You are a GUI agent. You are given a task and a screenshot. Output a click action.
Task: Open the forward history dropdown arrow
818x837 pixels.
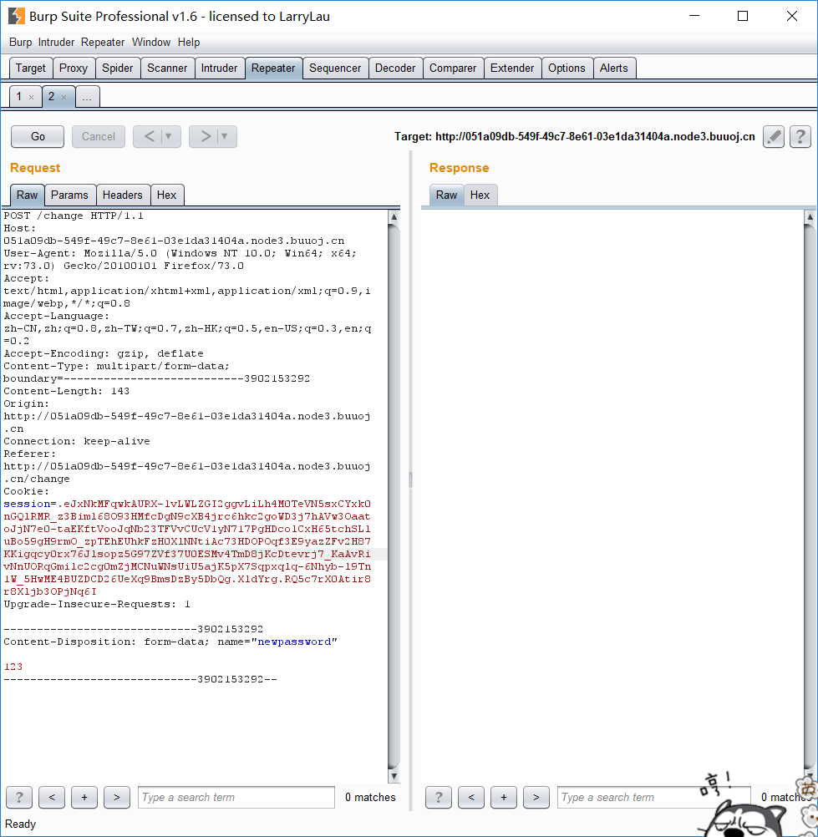click(x=225, y=137)
